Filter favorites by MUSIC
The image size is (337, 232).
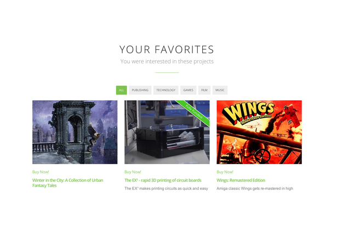220,90
